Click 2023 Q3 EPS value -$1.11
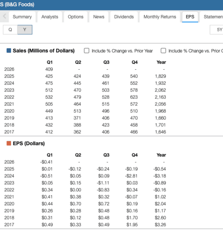The height and width of the screenshot is (231, 223). [103, 183]
